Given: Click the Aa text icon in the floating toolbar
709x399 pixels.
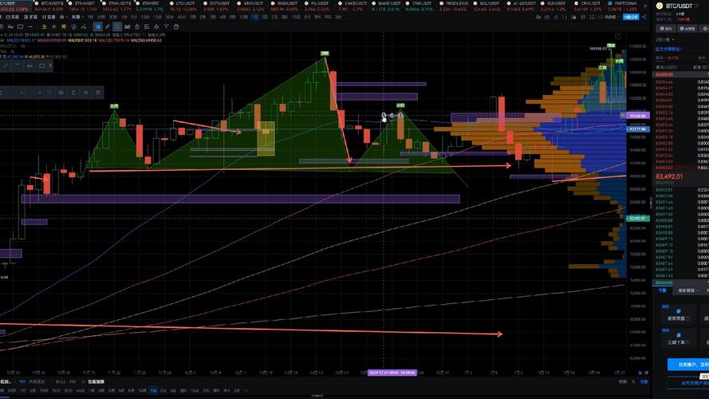Looking at the screenshot, I should (30, 65).
